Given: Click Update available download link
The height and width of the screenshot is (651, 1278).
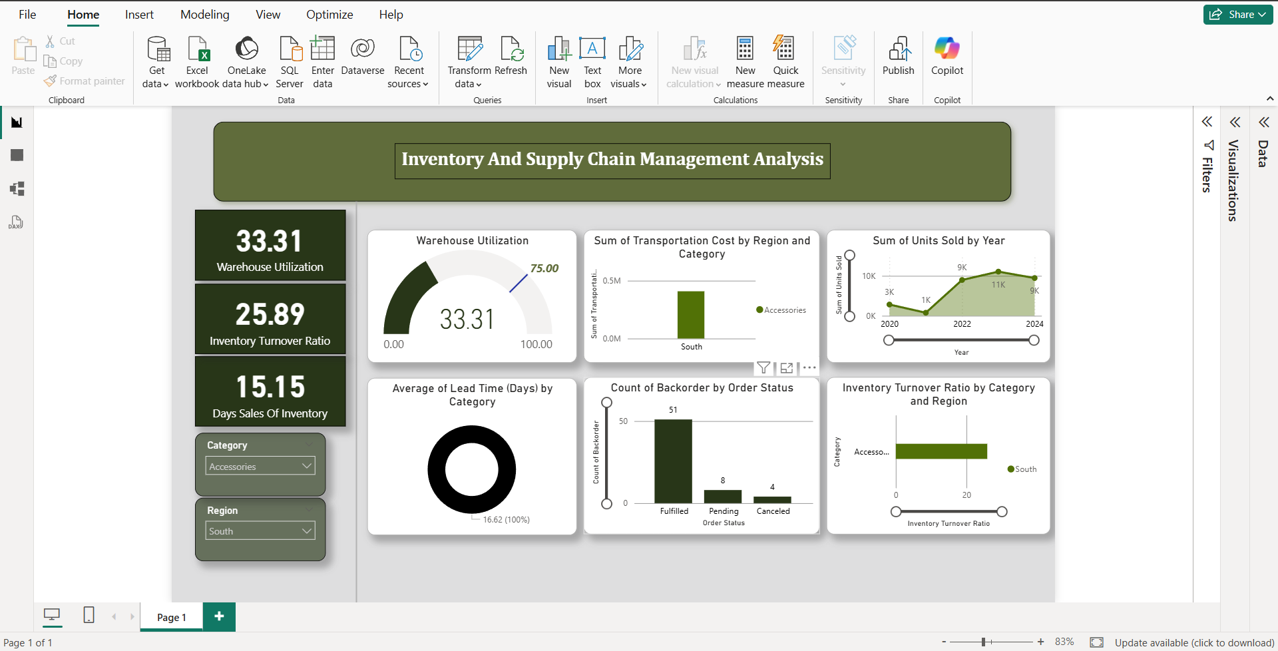Looking at the screenshot, I should (1194, 642).
